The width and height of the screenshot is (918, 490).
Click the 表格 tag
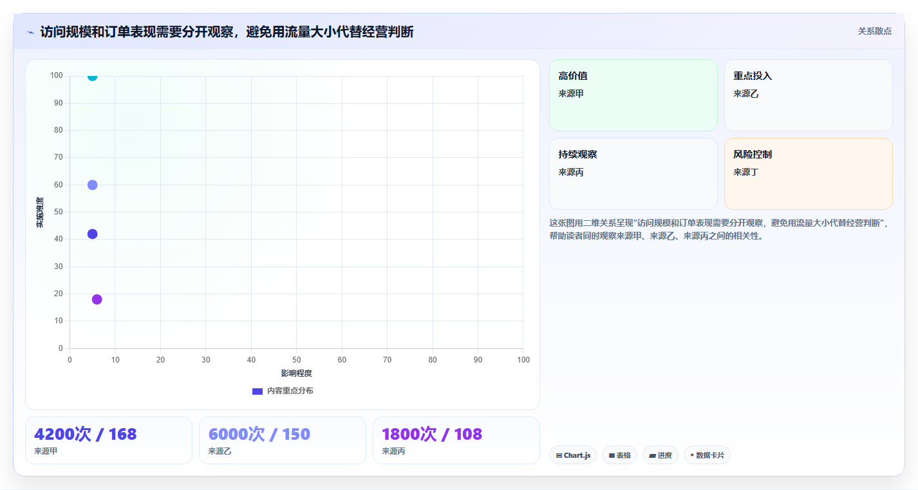tap(619, 455)
